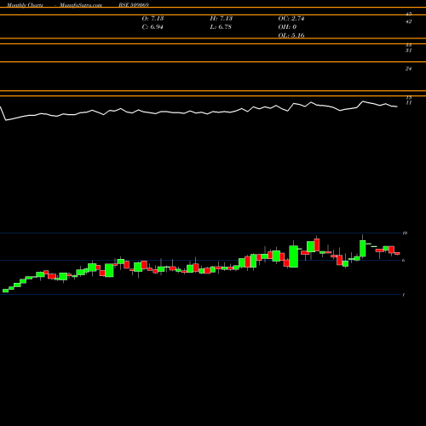Image resolution: width=426 pixels, height=426 pixels.
Task: Click the '1' price level label
Action: [404, 295]
